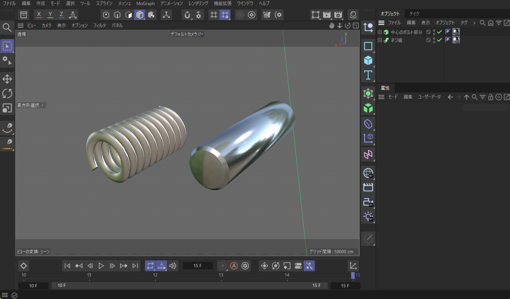Image resolution: width=510 pixels, height=299 pixels.
Task: Select the Rotate tool in left toolbar
Action: 7,93
